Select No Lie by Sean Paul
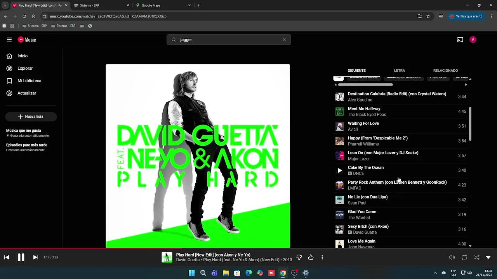 (x=401, y=200)
